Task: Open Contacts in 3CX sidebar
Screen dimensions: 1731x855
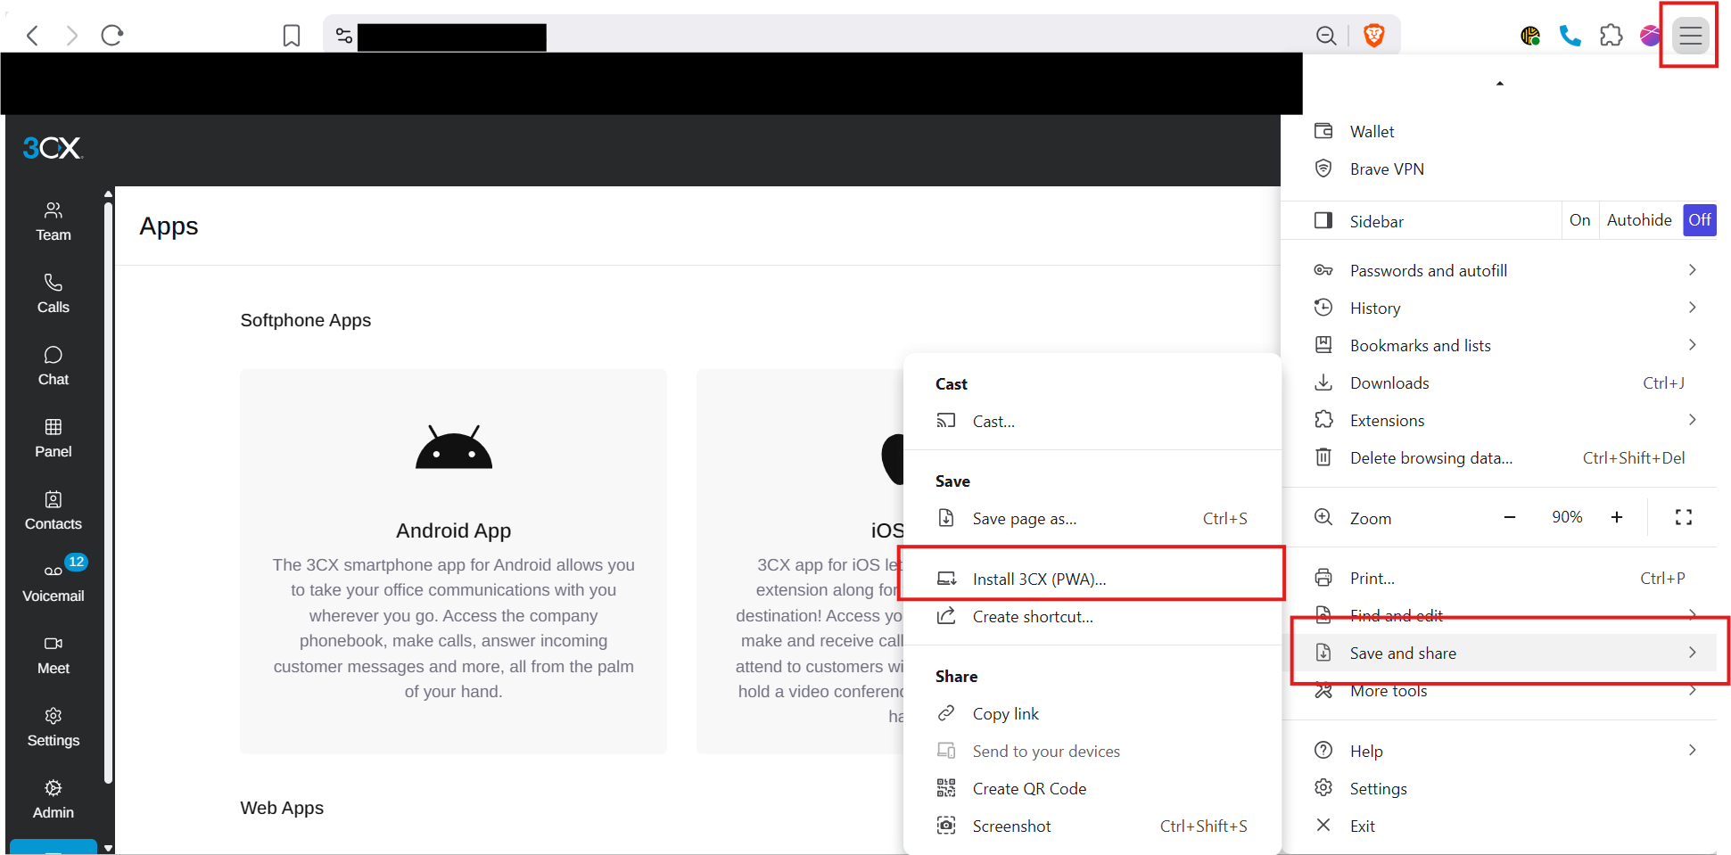Action: click(54, 511)
